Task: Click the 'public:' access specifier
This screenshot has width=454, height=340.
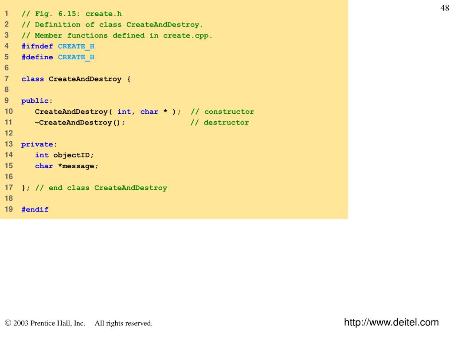Action: click(37, 101)
